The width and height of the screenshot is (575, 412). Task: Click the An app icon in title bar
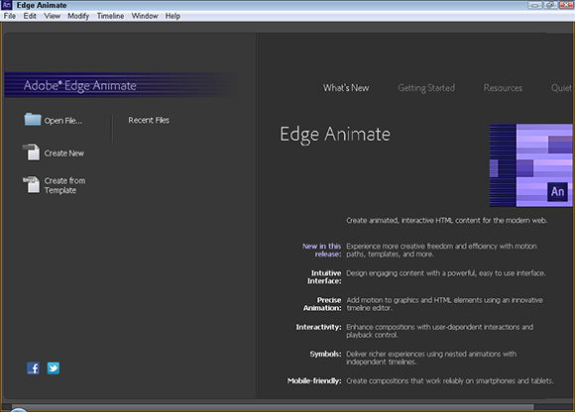7,5
